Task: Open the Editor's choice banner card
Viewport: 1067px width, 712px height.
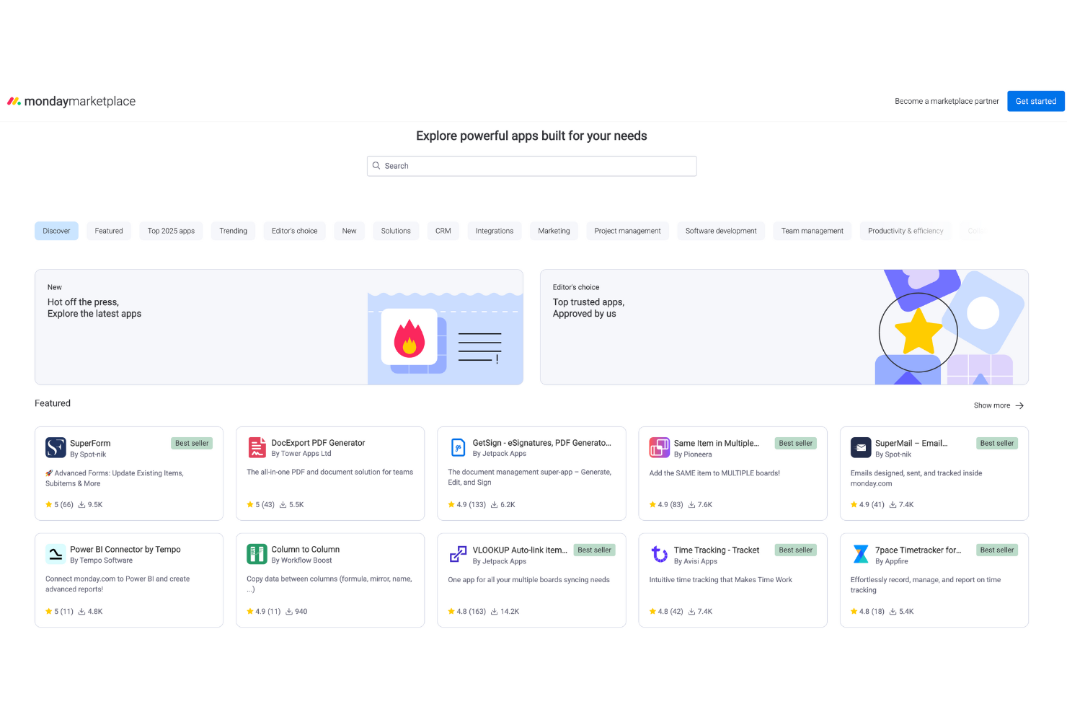Action: click(784, 327)
